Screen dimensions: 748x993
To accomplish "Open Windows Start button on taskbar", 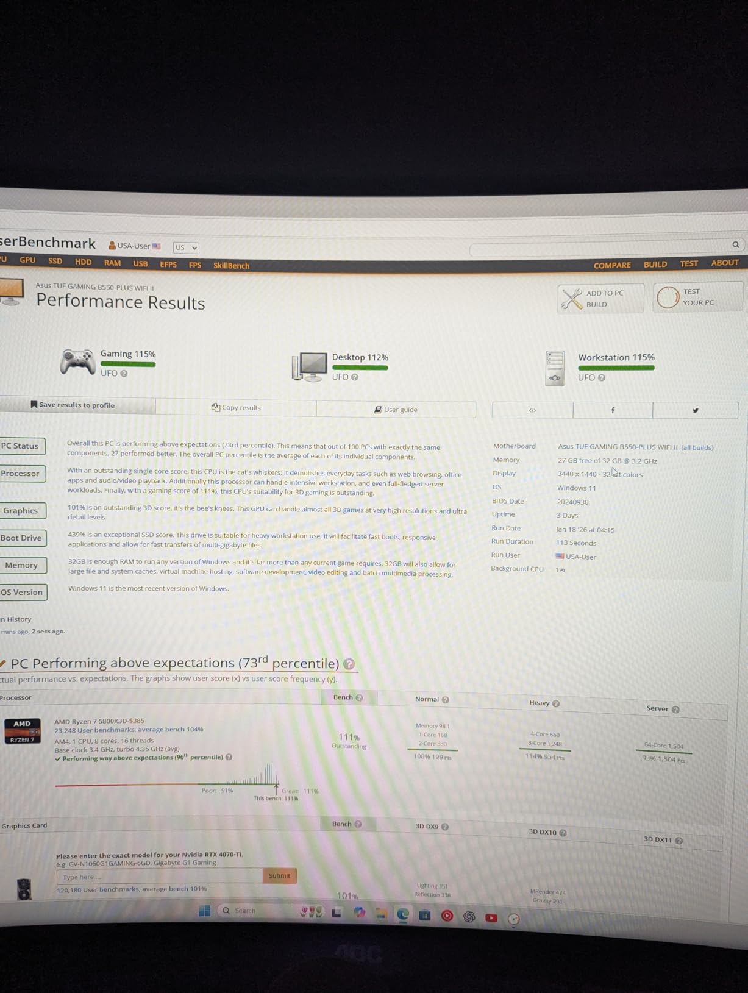I will tap(205, 911).
